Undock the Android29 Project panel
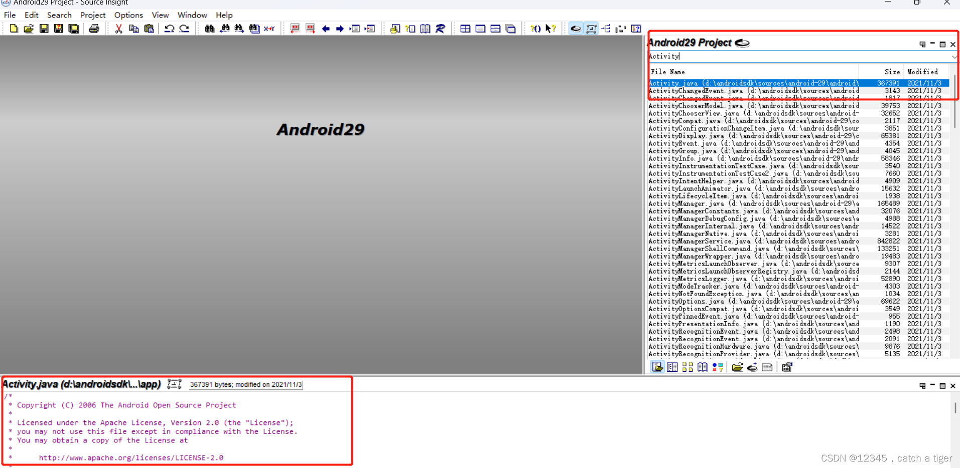Screen dimensions: 960x468 tap(922, 44)
